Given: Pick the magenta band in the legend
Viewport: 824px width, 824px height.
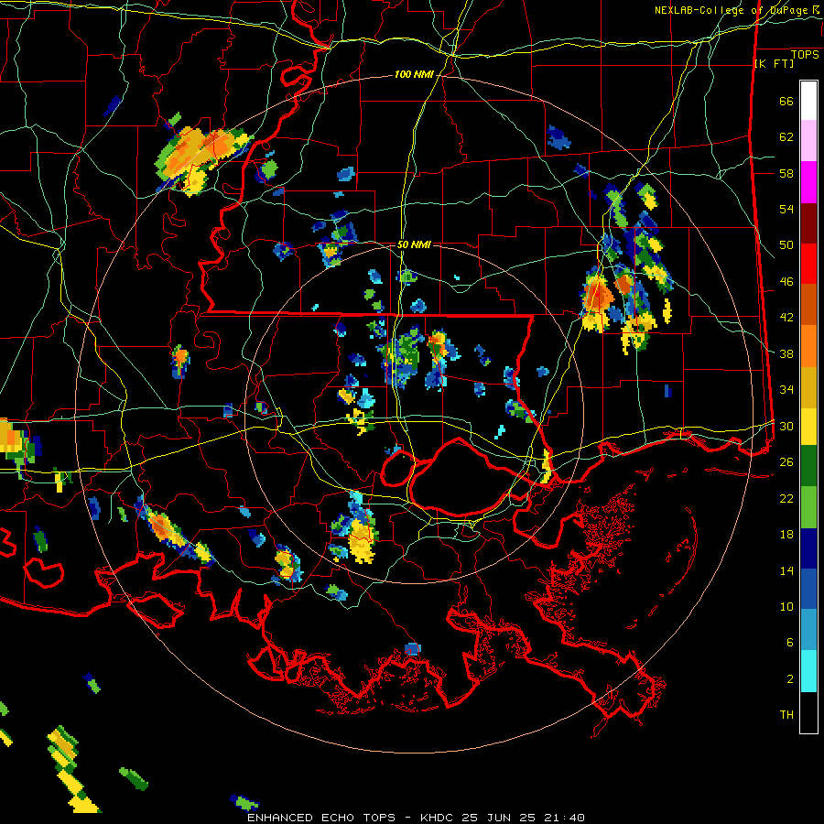Looking at the screenshot, I should tap(808, 182).
